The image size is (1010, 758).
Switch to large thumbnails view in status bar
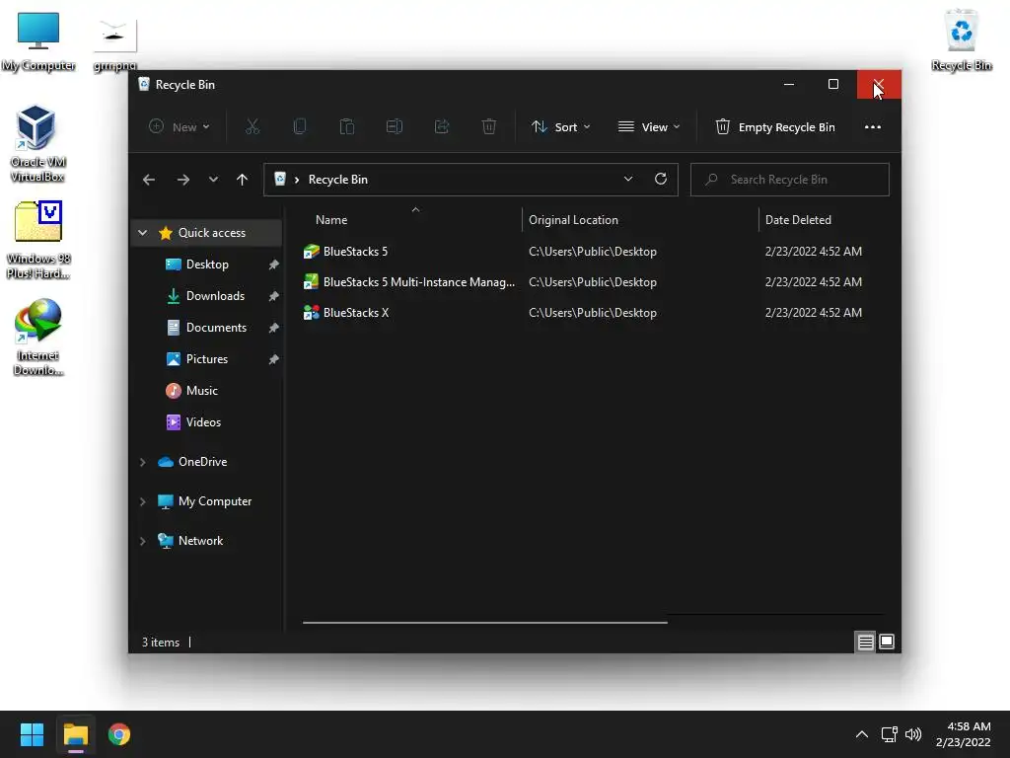887,642
